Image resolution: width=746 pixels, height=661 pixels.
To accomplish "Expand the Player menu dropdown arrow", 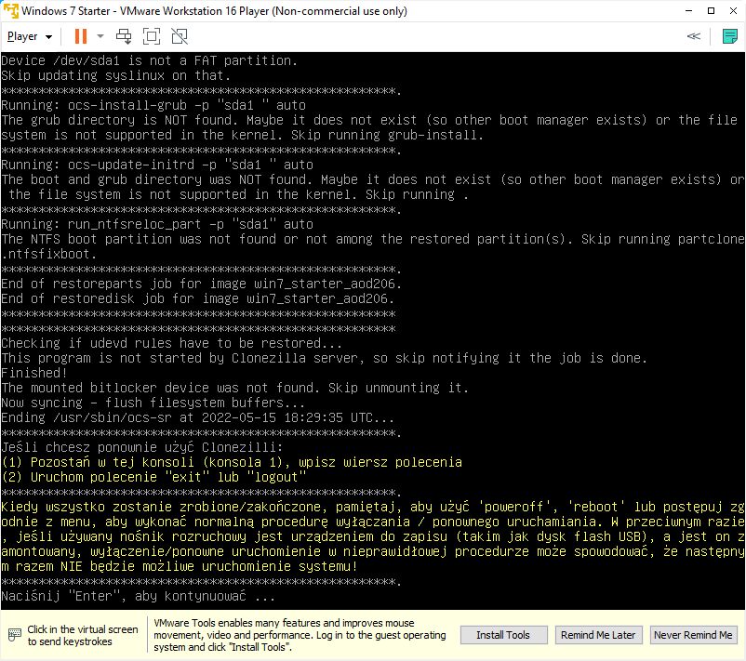I will (48, 37).
